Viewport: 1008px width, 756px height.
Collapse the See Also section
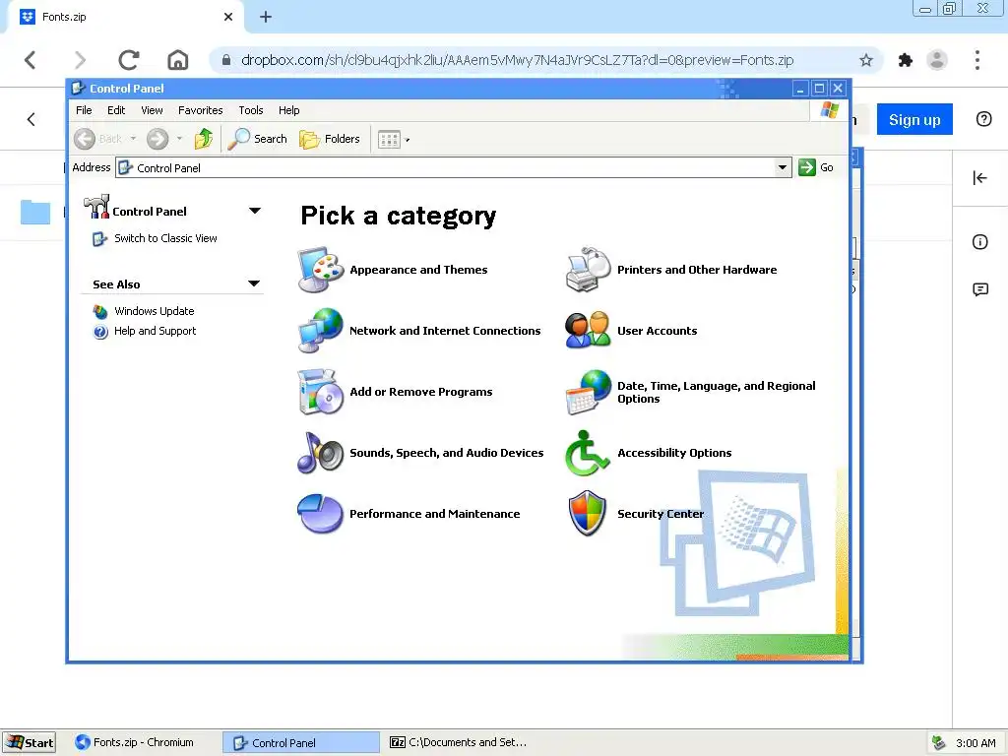point(254,283)
